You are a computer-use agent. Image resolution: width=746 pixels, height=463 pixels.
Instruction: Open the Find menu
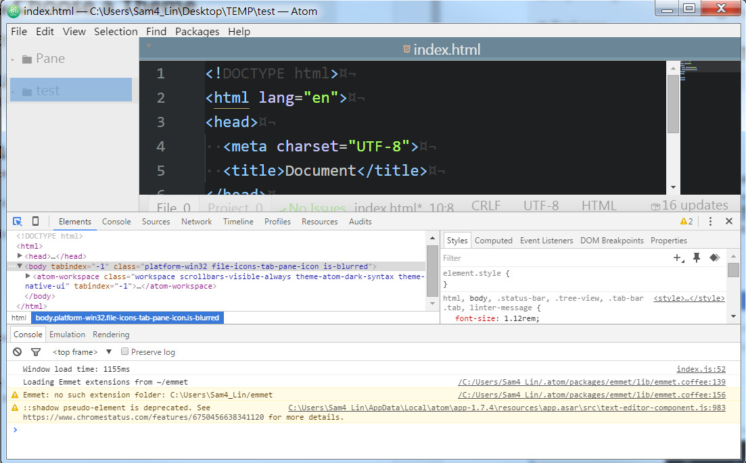click(156, 31)
